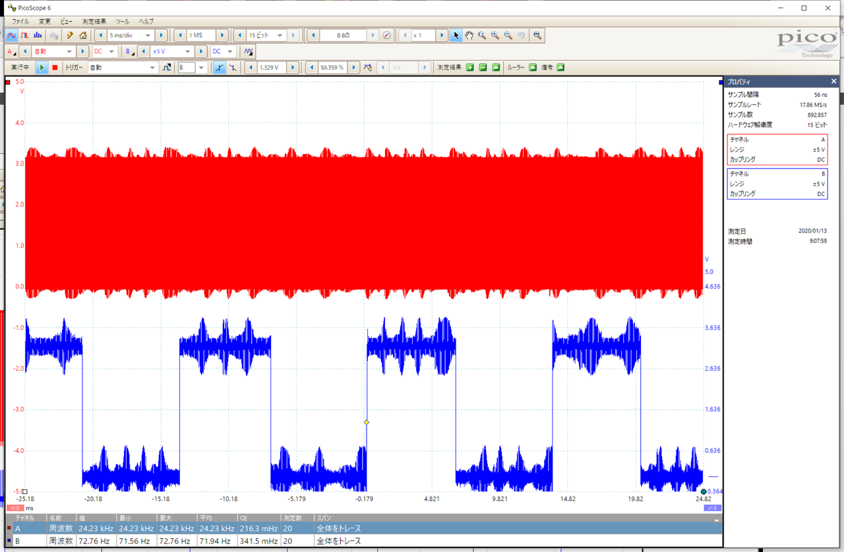Toggle the rising edge trigger button
Viewport: 844px width, 552px height.
pos(220,67)
